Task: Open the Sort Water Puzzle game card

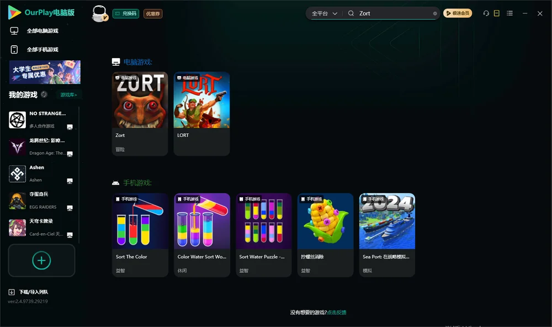Action: pyautogui.click(x=264, y=235)
